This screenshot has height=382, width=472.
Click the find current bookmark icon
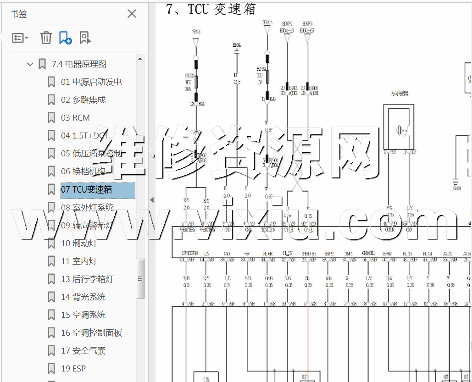click(85, 38)
